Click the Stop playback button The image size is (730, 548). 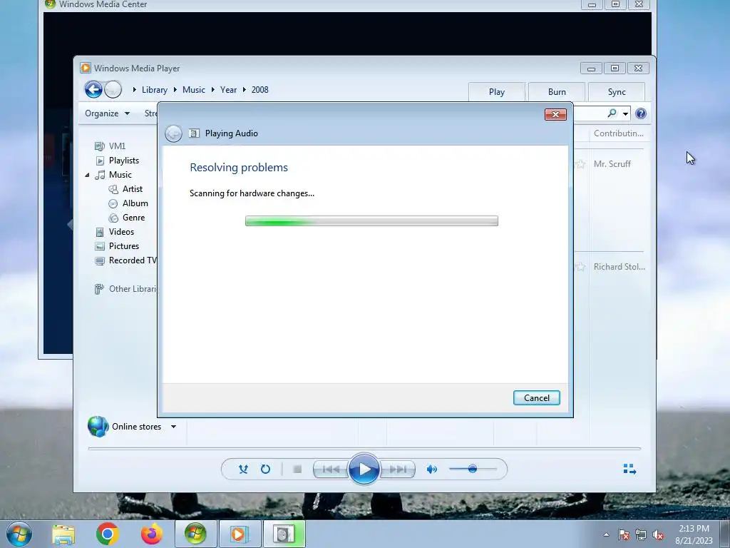point(297,470)
